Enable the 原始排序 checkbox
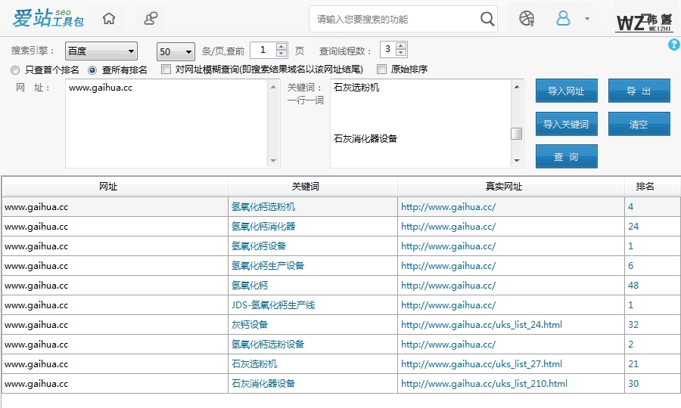The width and height of the screenshot is (681, 408). pos(382,70)
